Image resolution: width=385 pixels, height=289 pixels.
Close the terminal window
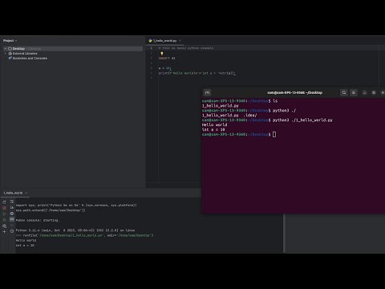point(383,92)
